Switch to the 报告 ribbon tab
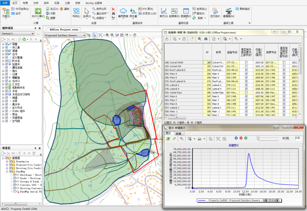The height and width of the screenshot is (211, 307). pos(78,3)
